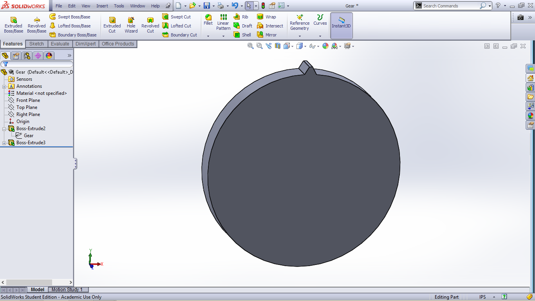Collapse the Boss-Extrude2 tree node
This screenshot has width=535, height=301.
click(4, 129)
